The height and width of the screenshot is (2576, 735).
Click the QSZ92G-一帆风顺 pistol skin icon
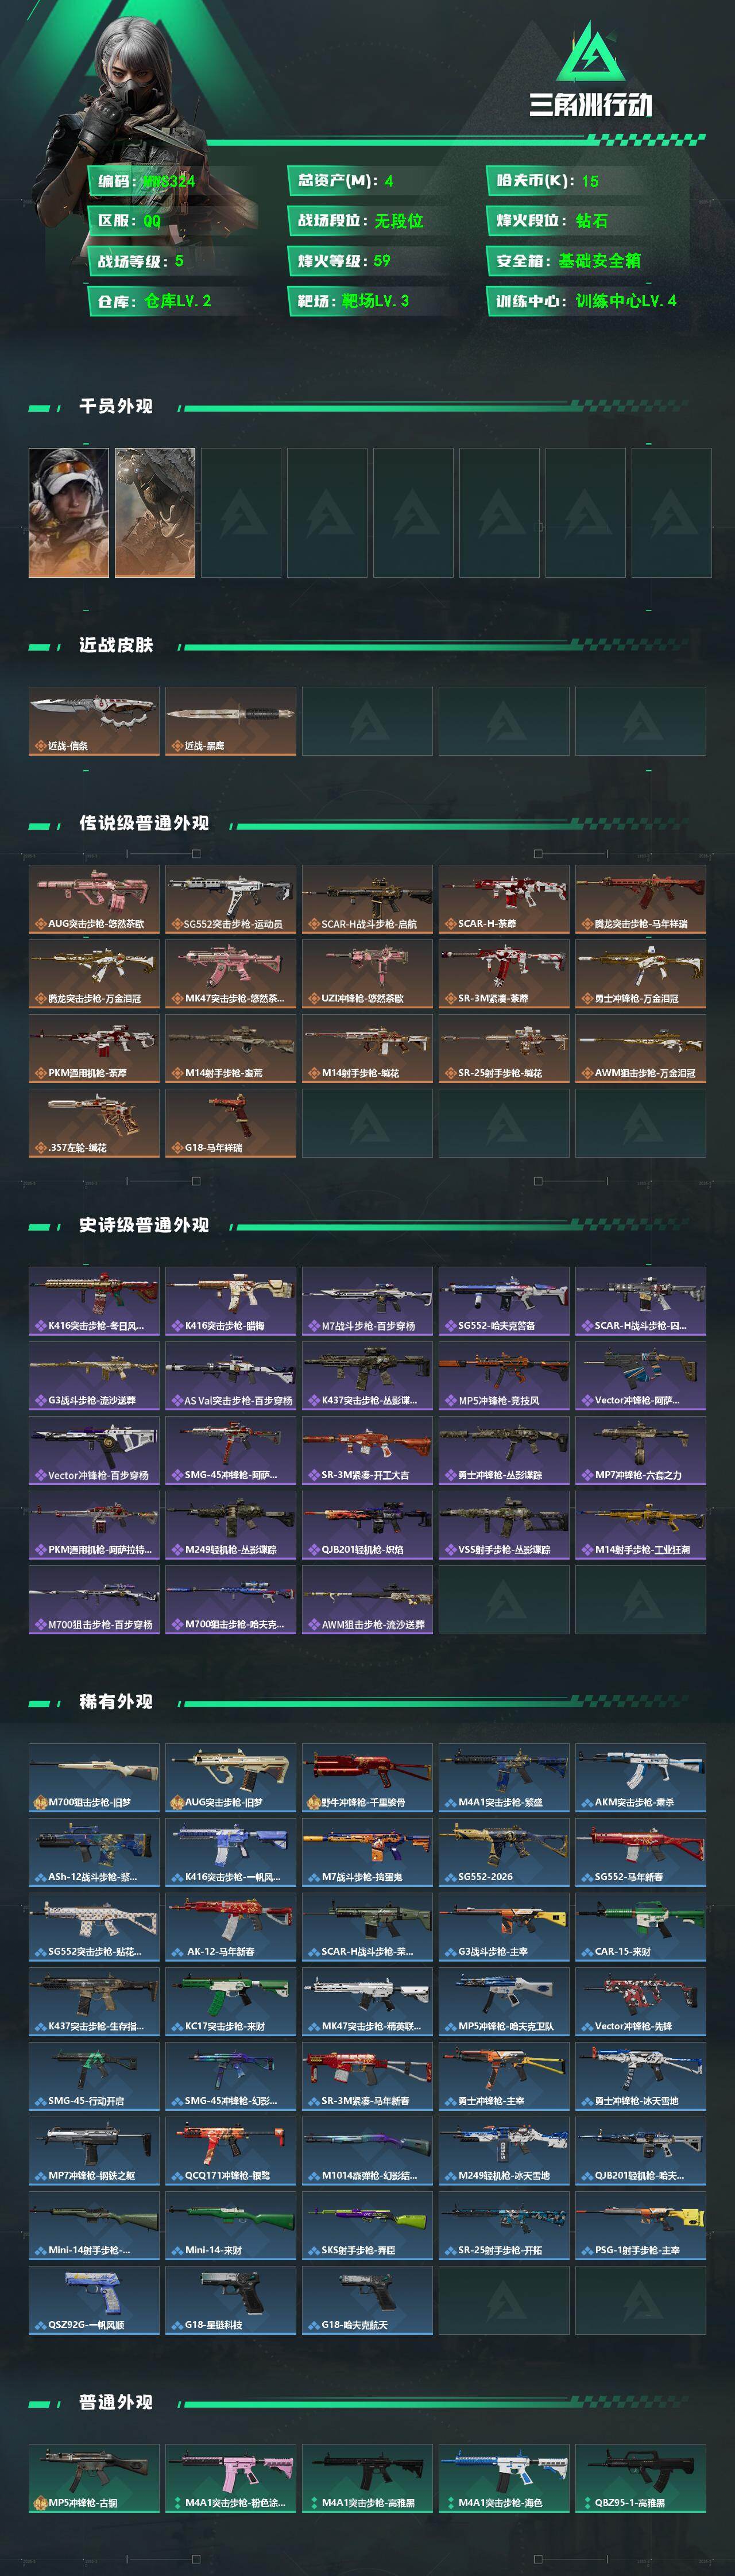(94, 2300)
